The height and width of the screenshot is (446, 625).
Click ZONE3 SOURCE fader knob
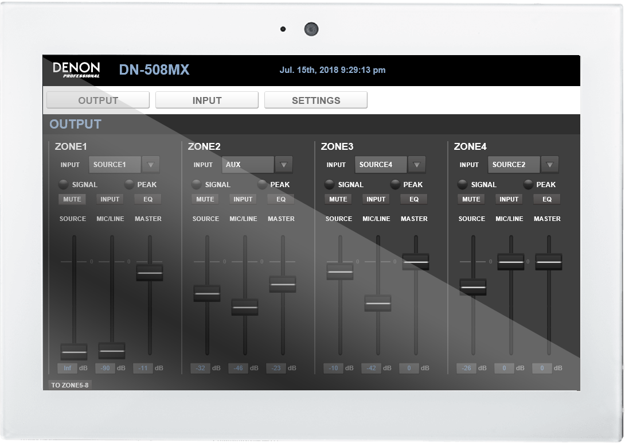[x=340, y=272]
